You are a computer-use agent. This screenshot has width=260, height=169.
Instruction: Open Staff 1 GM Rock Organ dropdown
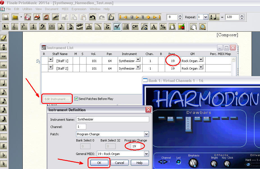tap(201, 59)
